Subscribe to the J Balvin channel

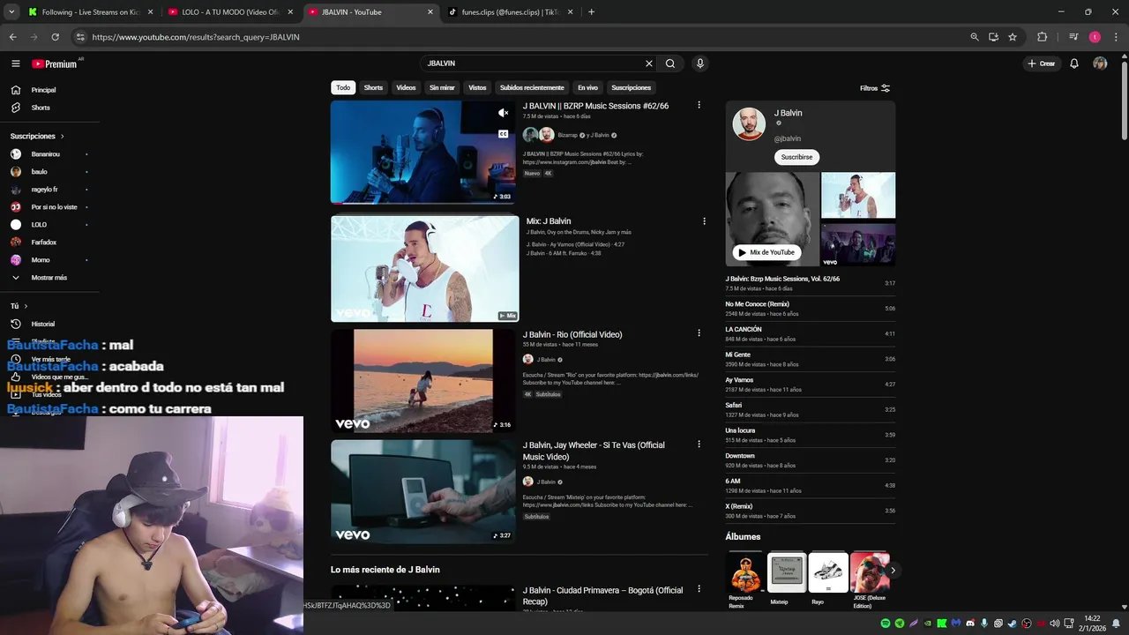(x=796, y=157)
